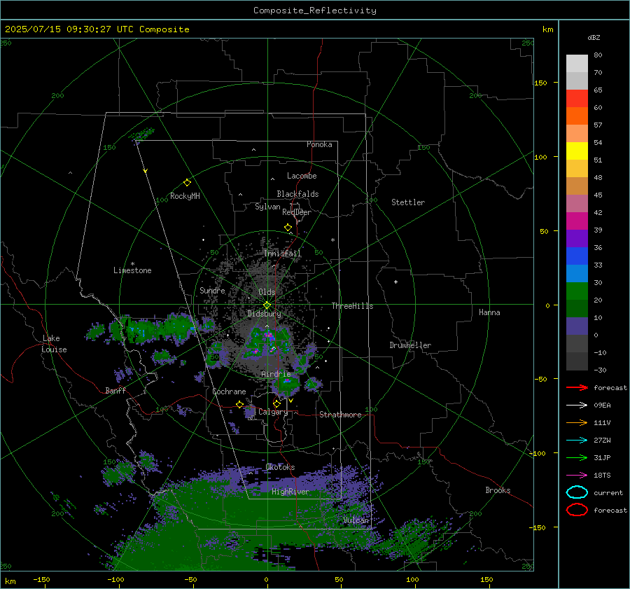Select the 54 dBZ yellow color swatch

(x=577, y=151)
